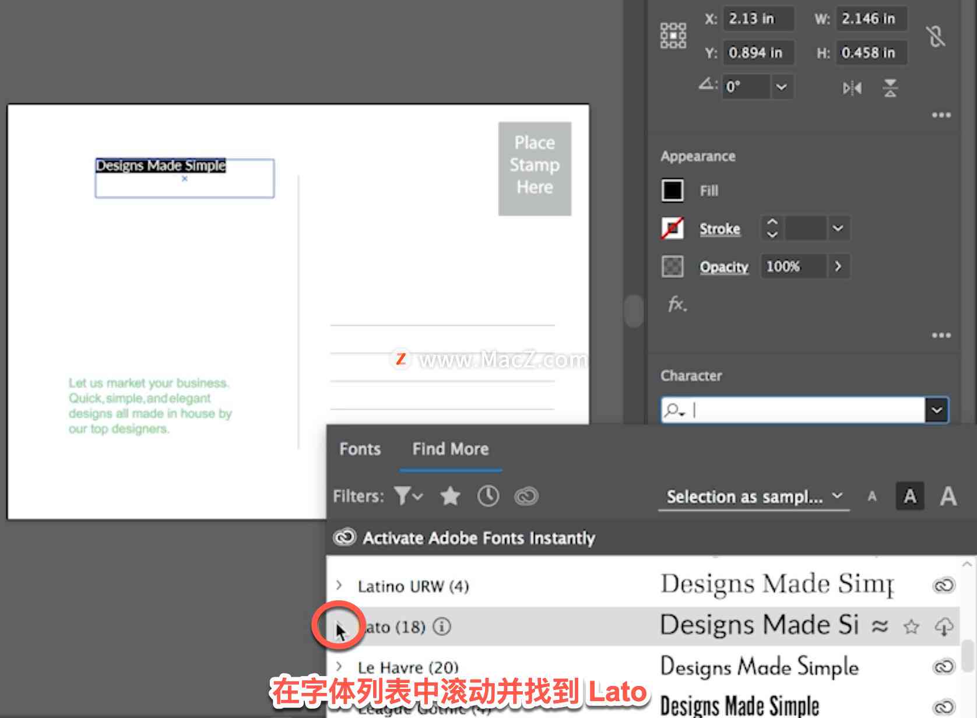Click the W width field
This screenshot has width=977, height=718.
point(871,19)
